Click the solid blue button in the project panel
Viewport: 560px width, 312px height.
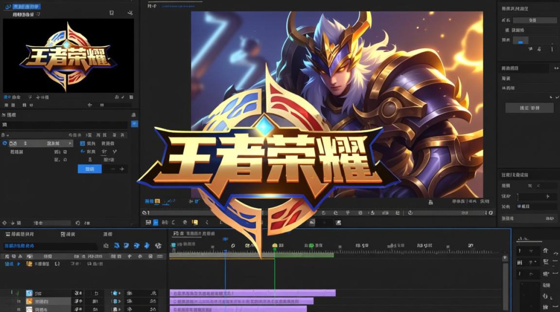pos(90,169)
